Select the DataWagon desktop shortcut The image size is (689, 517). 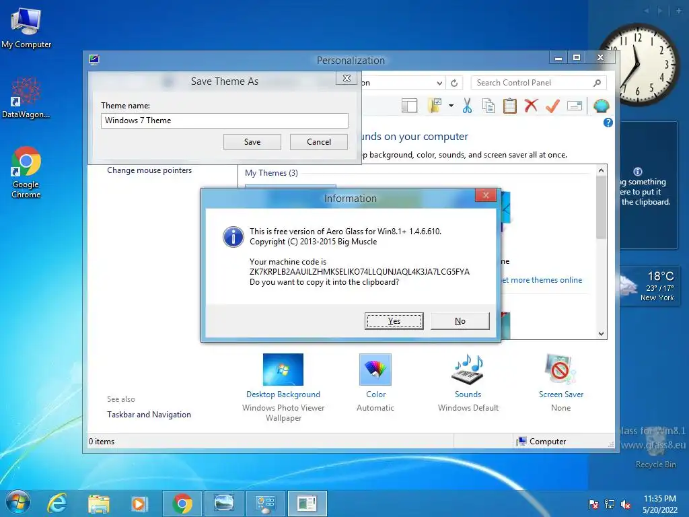[26, 98]
